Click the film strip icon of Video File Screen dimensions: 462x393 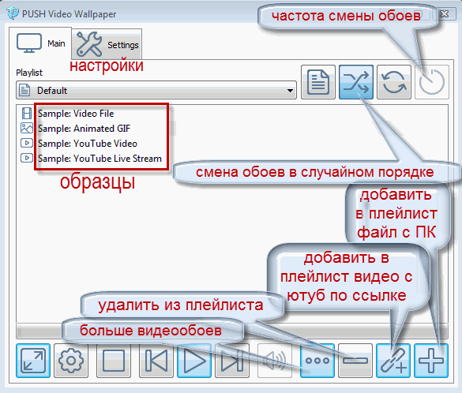[27, 114]
